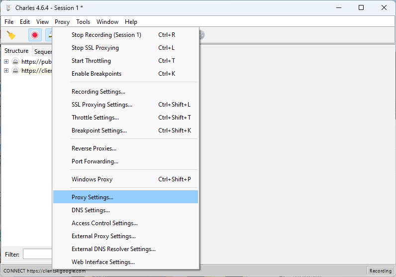Select Stop SSL Proxying
The height and width of the screenshot is (277, 396).
coord(125,48)
